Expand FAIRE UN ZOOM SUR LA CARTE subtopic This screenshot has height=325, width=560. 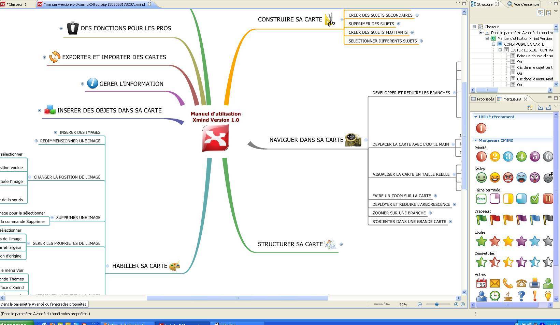coord(435,196)
